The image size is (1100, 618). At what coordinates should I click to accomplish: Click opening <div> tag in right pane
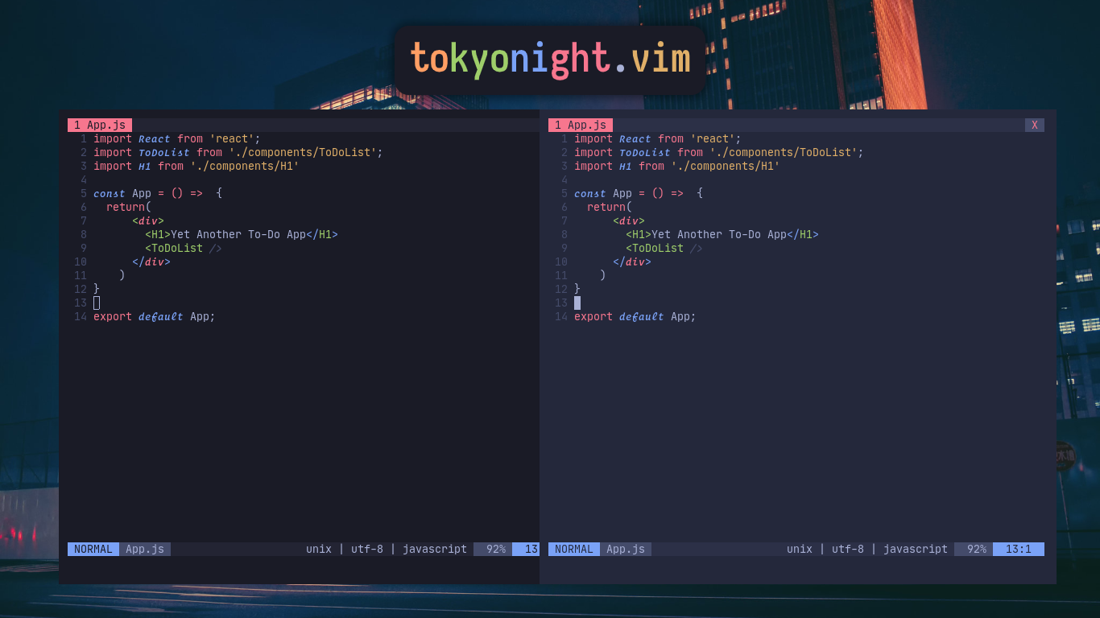629,220
